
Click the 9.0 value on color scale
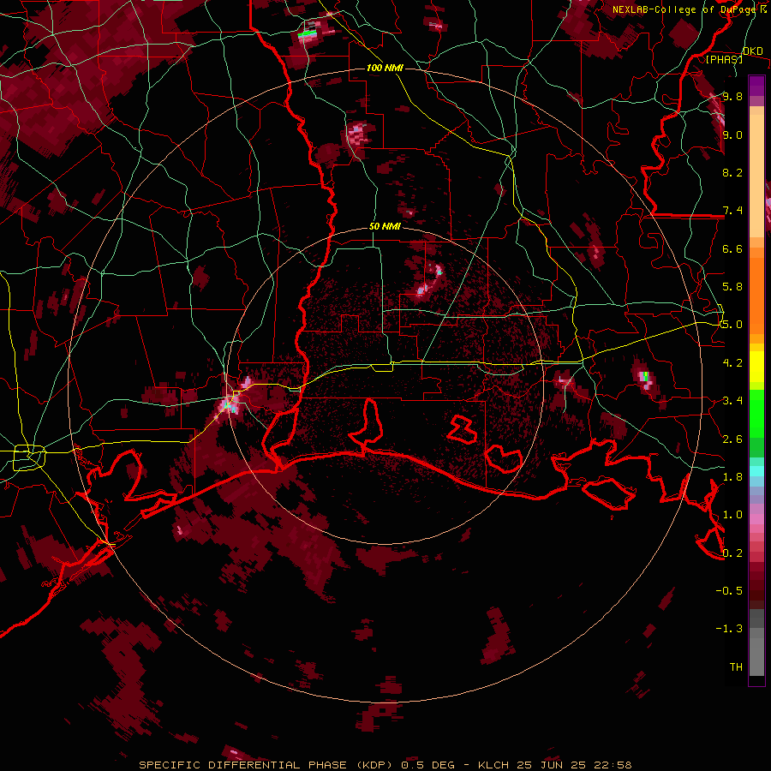coord(732,134)
